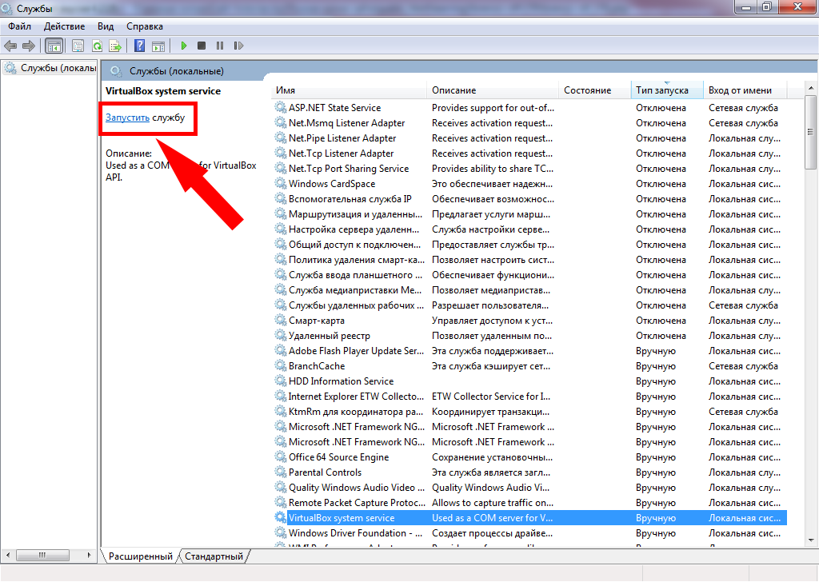
Task: Open the Properties toolbar icon
Action: 78,46
